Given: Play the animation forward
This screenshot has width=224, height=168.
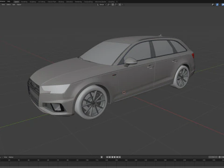Looking at the screenshot, I should click(115, 157).
